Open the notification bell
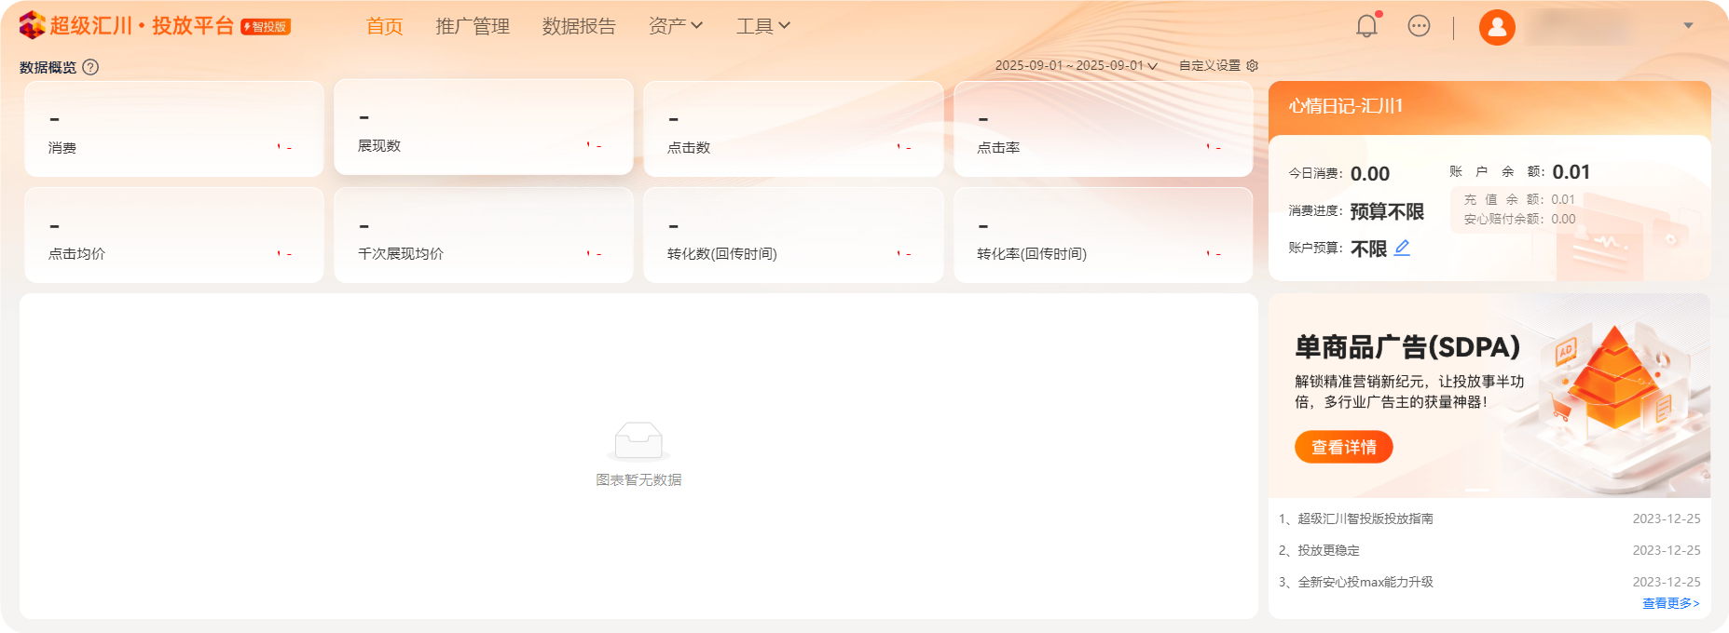Viewport: 1729px width, 633px height. pos(1366,26)
